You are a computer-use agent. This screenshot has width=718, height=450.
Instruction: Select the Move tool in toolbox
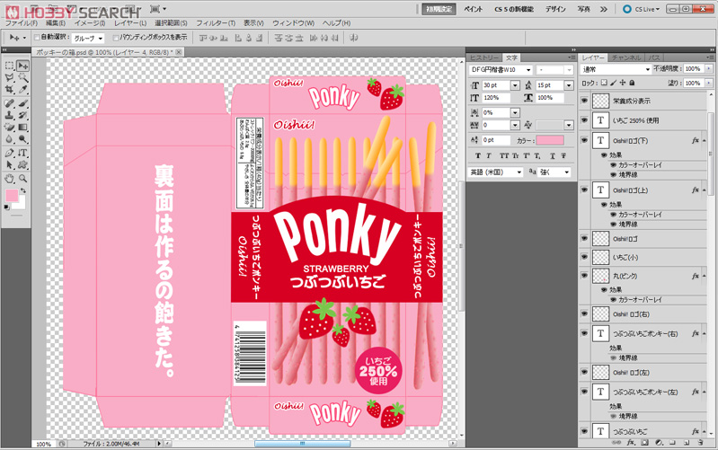click(22, 66)
